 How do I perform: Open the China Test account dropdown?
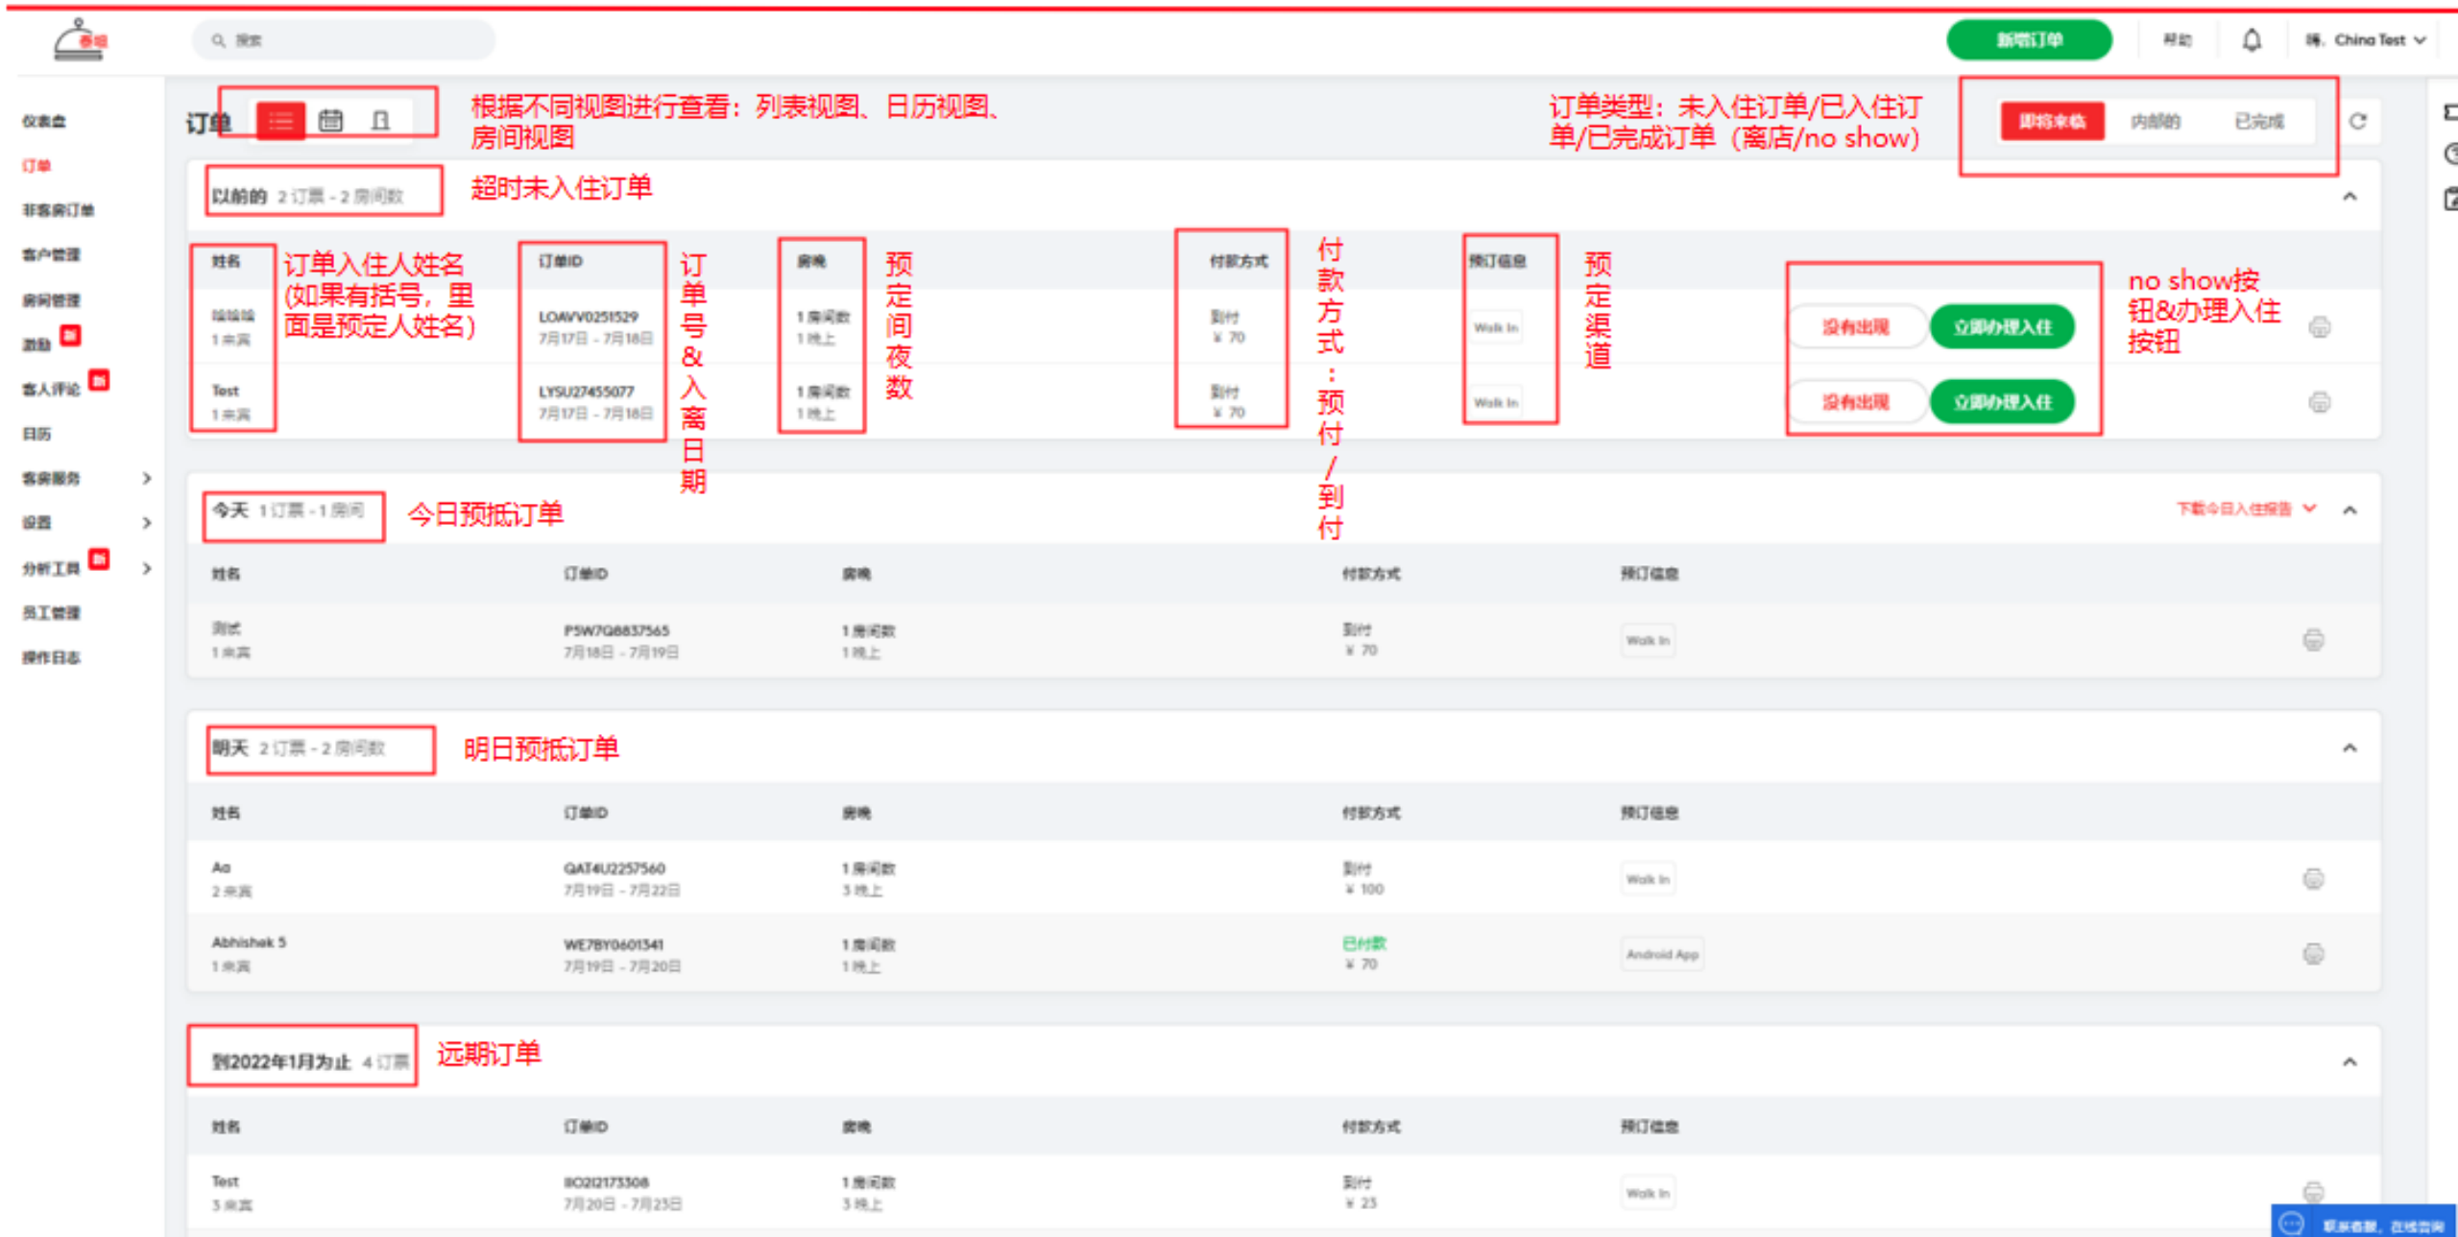(x=2370, y=40)
